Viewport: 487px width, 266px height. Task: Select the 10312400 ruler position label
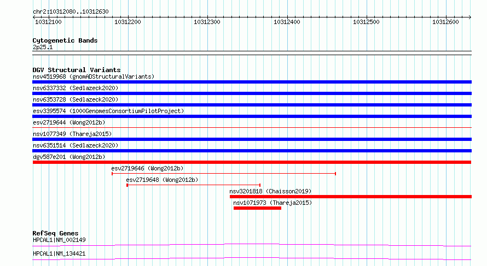(x=287, y=22)
